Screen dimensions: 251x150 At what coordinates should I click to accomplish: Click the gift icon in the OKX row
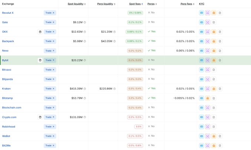40,32
